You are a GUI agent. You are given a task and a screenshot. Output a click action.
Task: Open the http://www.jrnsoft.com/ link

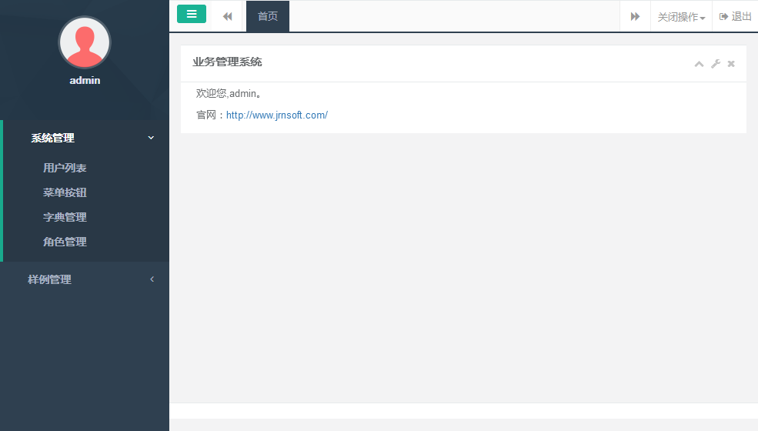tap(277, 115)
